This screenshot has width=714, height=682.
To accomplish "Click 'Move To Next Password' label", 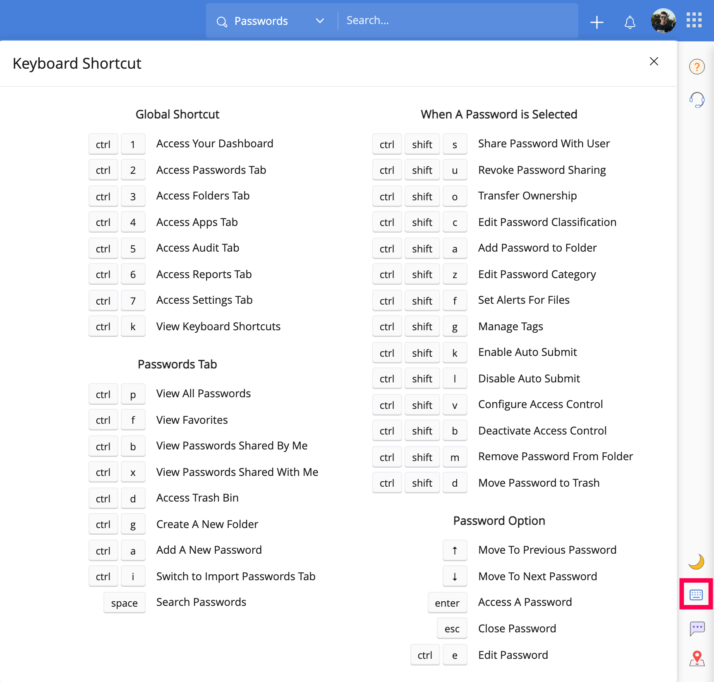I will (x=537, y=576).
